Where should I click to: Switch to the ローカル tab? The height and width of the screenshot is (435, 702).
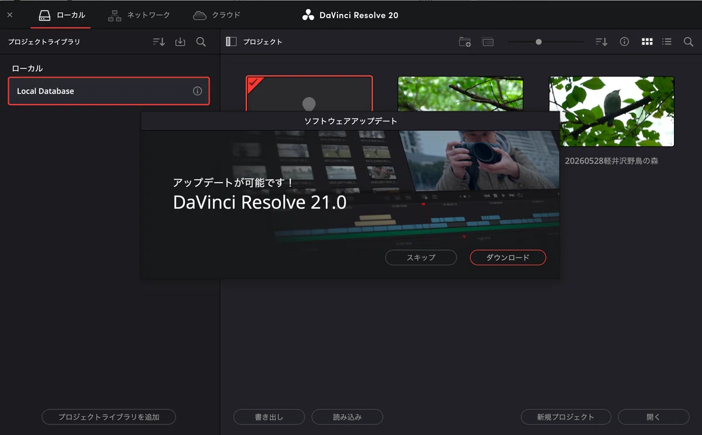click(x=61, y=15)
